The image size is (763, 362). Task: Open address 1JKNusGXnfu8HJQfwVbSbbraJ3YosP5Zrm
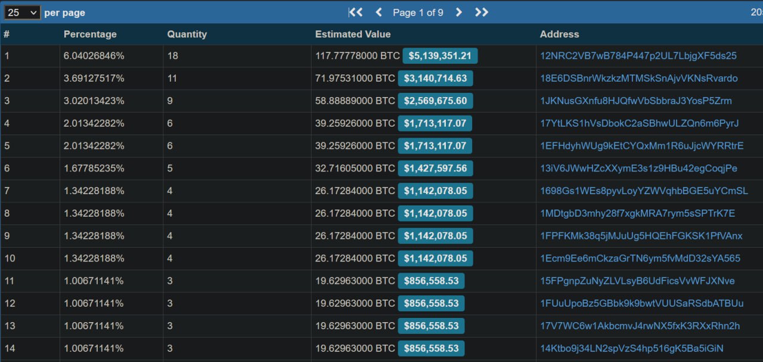coord(636,101)
